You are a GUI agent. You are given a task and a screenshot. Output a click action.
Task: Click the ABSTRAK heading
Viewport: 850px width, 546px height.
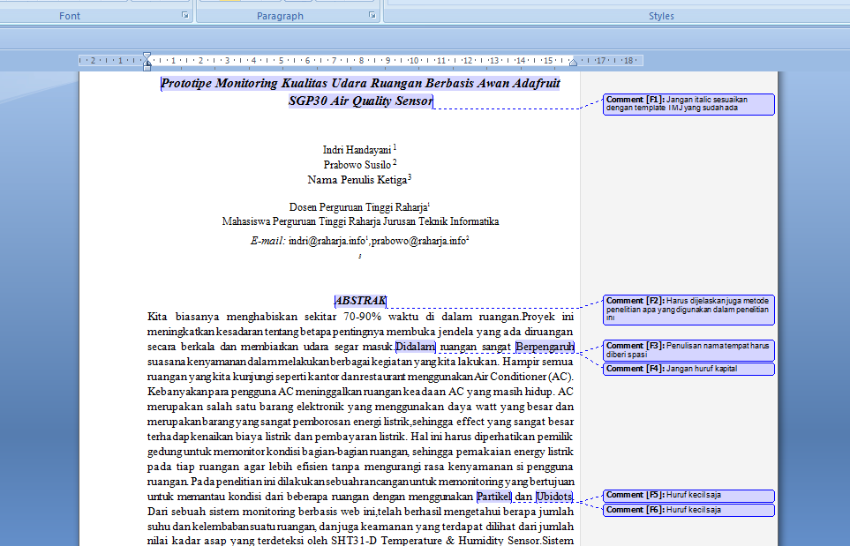point(360,301)
